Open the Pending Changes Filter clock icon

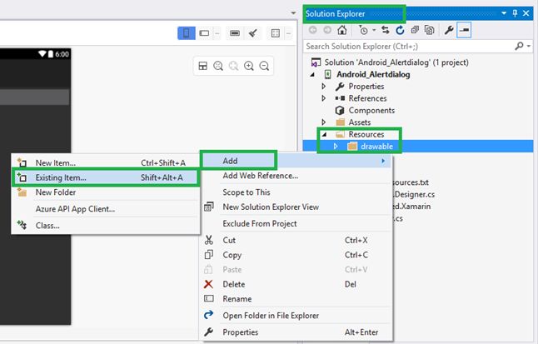363,30
